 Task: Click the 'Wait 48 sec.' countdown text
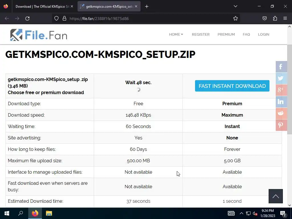tap(138, 82)
